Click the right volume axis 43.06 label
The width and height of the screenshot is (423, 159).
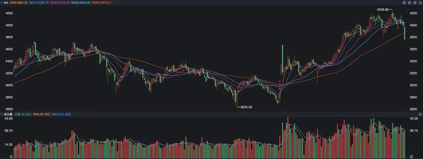pos(414,118)
